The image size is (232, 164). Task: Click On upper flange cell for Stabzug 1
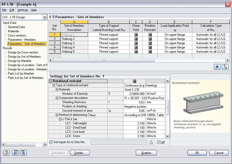[175, 35]
